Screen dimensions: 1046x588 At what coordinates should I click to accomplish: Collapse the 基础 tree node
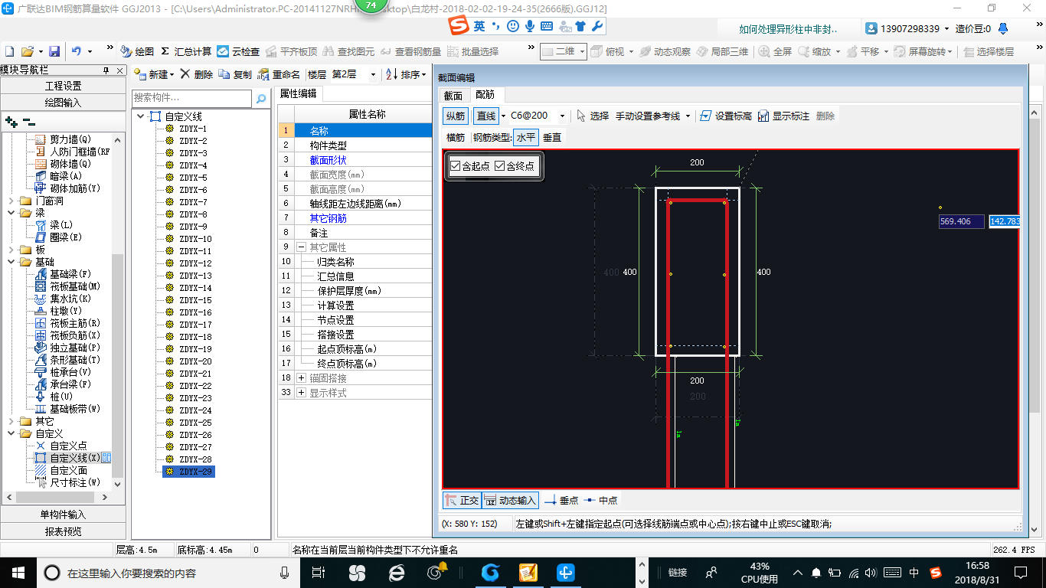[x=11, y=262]
